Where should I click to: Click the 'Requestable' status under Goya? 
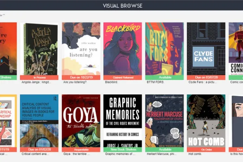point(81,149)
